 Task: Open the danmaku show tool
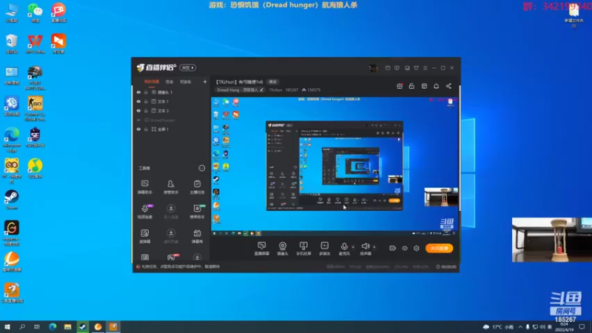pyautogui.click(x=197, y=236)
